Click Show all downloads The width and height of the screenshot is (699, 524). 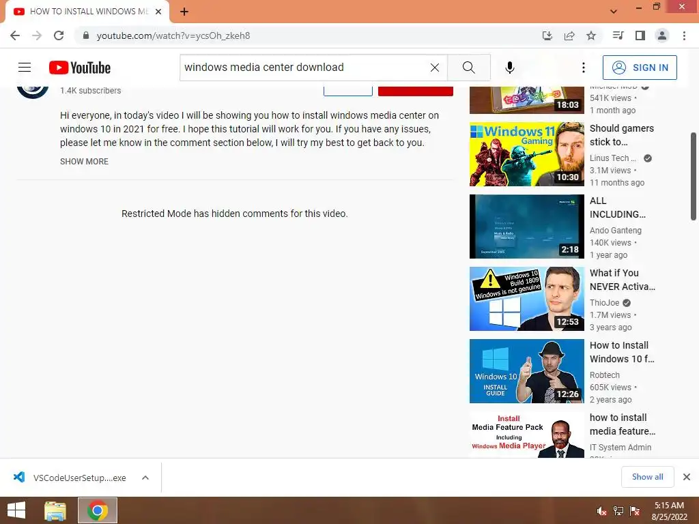(647, 477)
